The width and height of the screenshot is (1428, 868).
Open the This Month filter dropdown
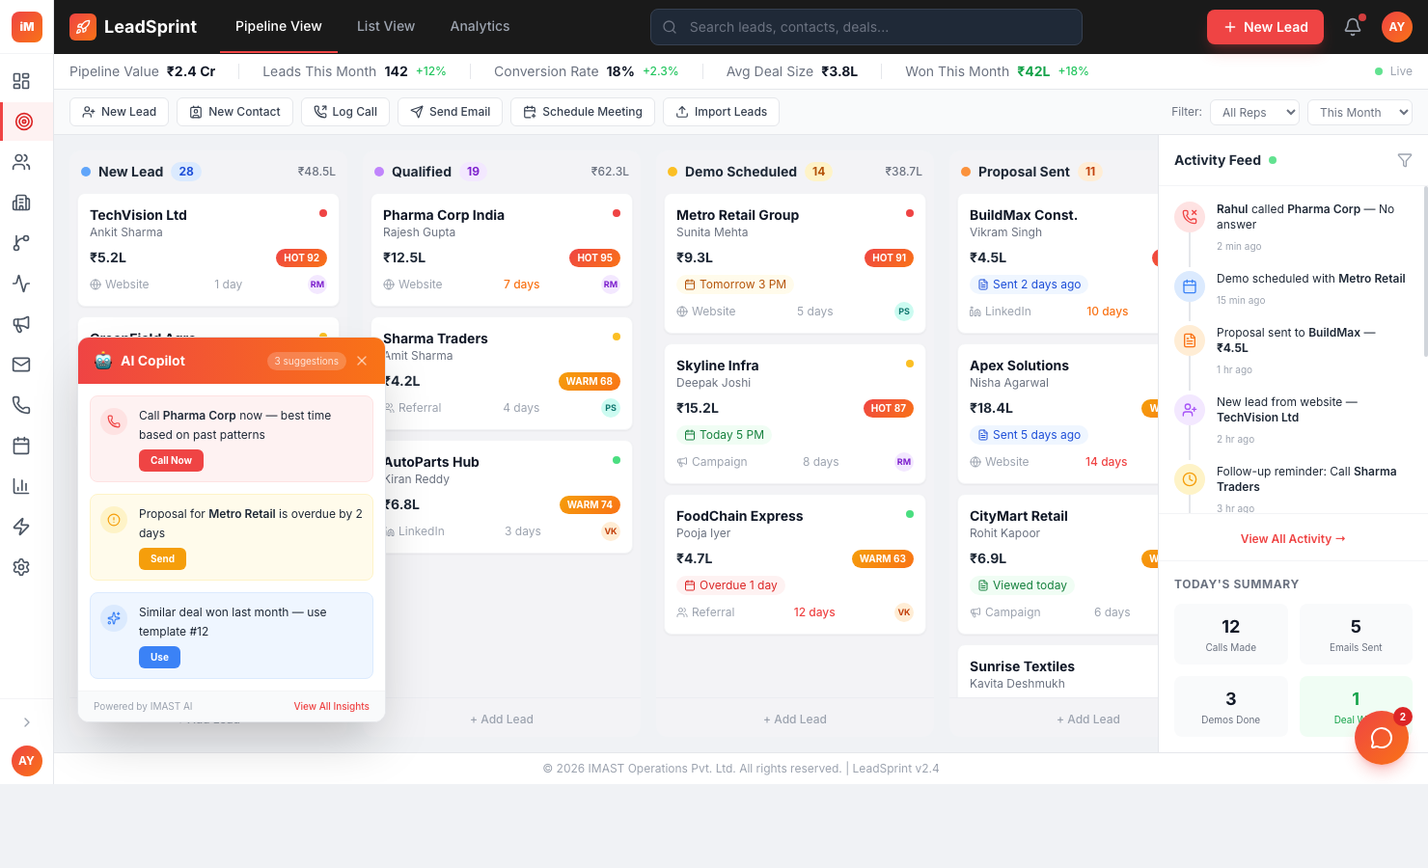[1359, 112]
